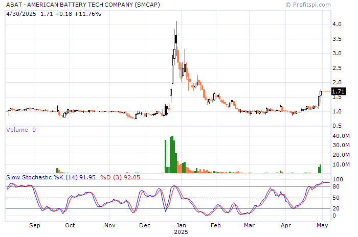358x237 pixels.
Task: Click the Volume 0 label
Action: coord(21,130)
